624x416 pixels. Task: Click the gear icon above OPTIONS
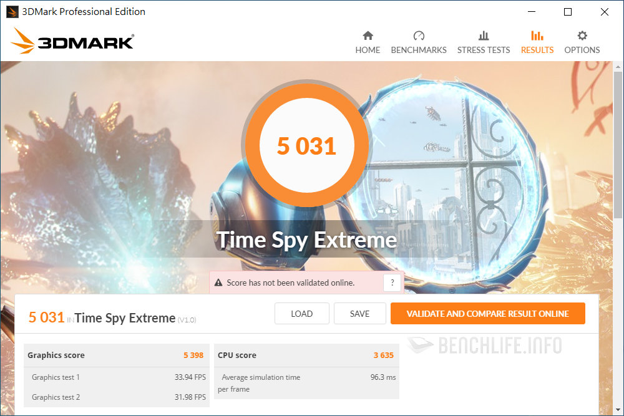pyautogui.click(x=582, y=36)
